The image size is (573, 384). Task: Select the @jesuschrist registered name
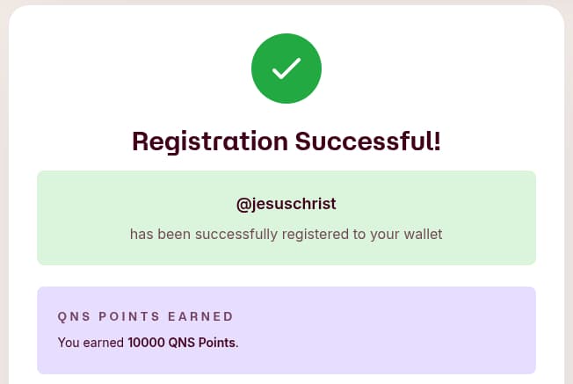[286, 204]
